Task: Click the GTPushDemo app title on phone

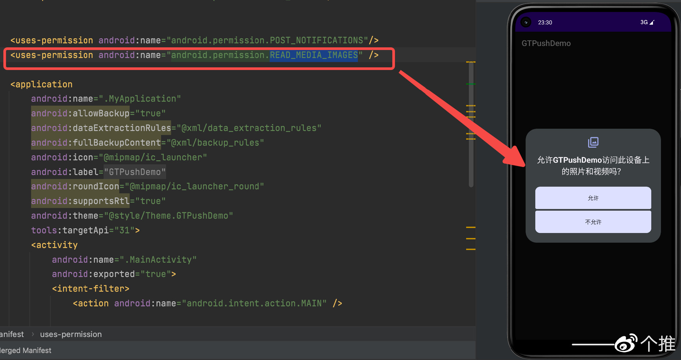Action: pos(546,43)
